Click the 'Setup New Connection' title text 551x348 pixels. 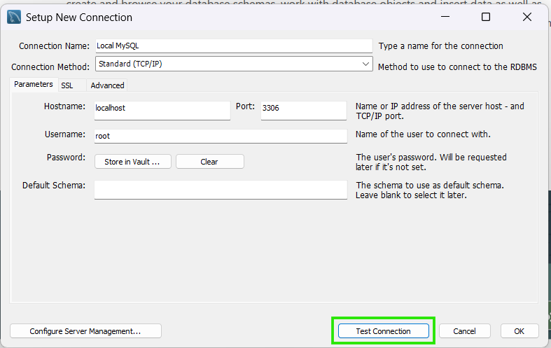(x=79, y=18)
